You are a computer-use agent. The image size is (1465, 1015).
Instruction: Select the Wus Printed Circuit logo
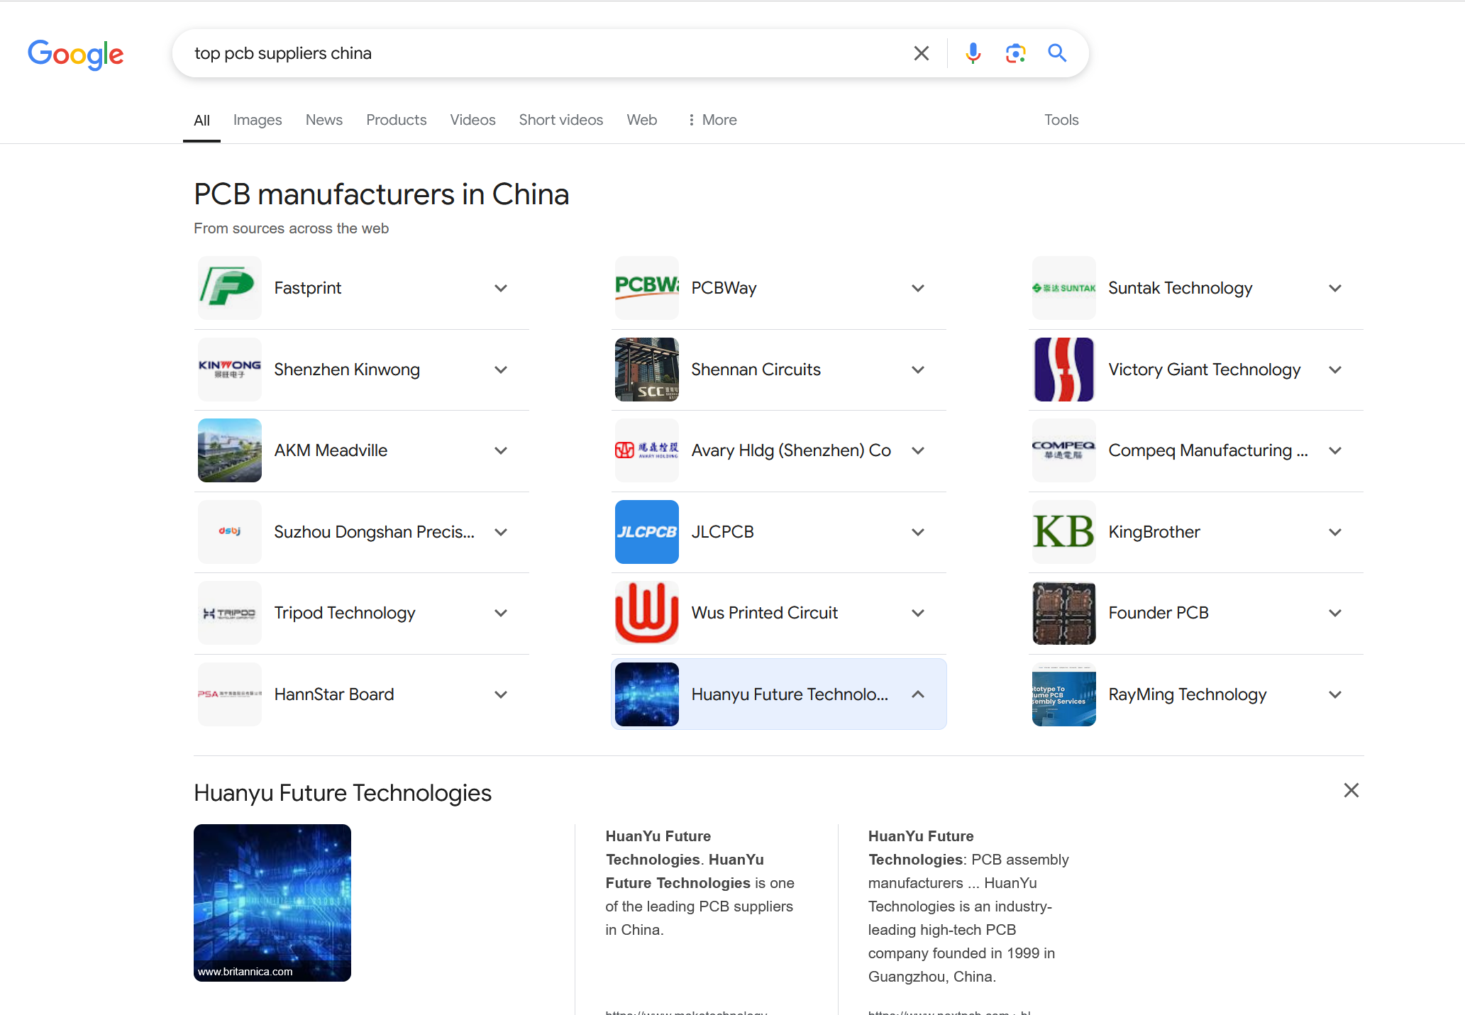click(x=646, y=612)
